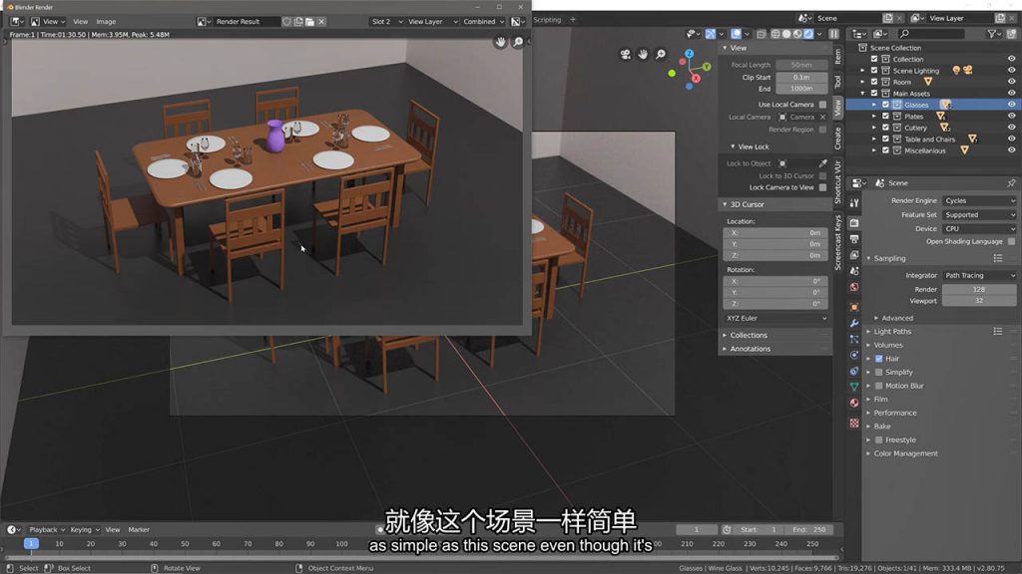Click the pan hand icon in viewport

pyautogui.click(x=644, y=54)
